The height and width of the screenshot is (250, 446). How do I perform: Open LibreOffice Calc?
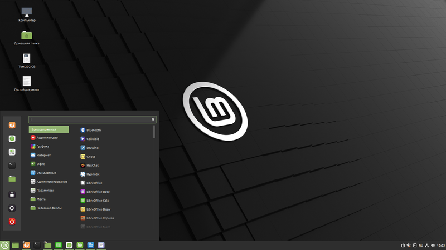point(97,201)
